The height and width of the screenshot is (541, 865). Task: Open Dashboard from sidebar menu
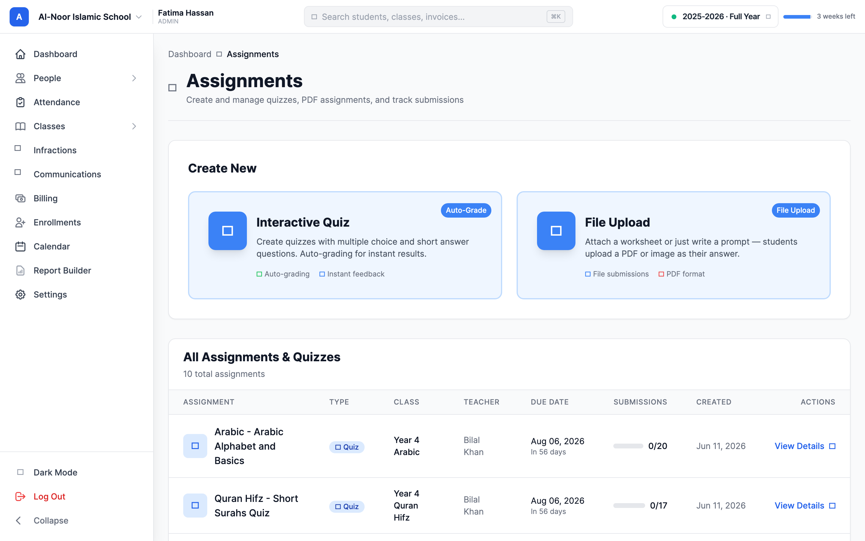[77, 54]
